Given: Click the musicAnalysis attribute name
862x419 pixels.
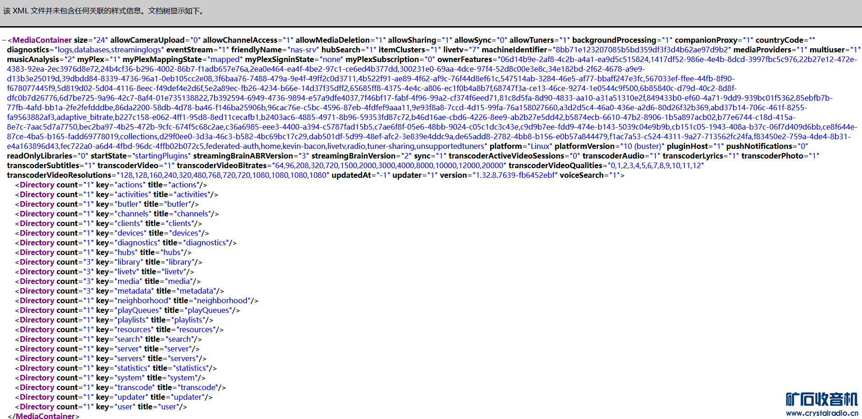Looking at the screenshot, I should point(33,60).
